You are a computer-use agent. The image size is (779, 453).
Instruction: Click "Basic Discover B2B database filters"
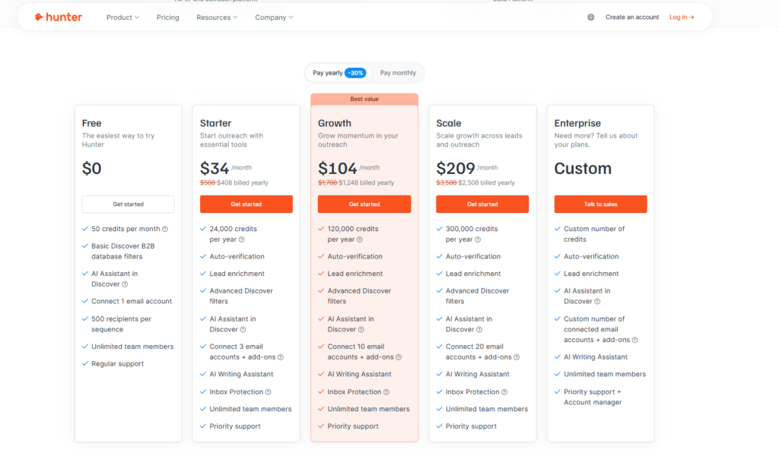(123, 252)
